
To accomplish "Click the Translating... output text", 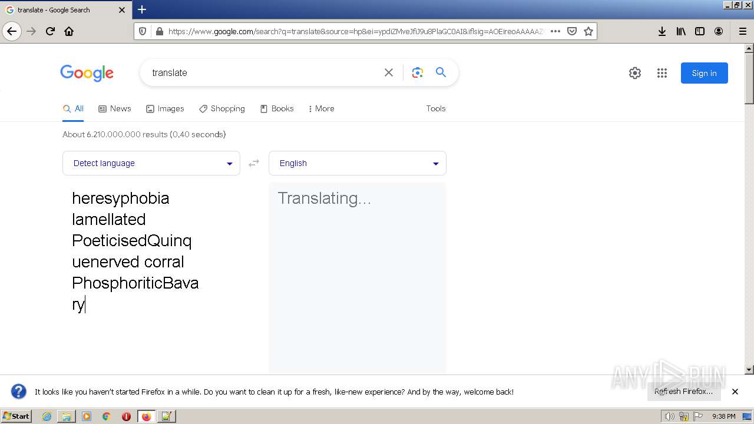I will (324, 198).
